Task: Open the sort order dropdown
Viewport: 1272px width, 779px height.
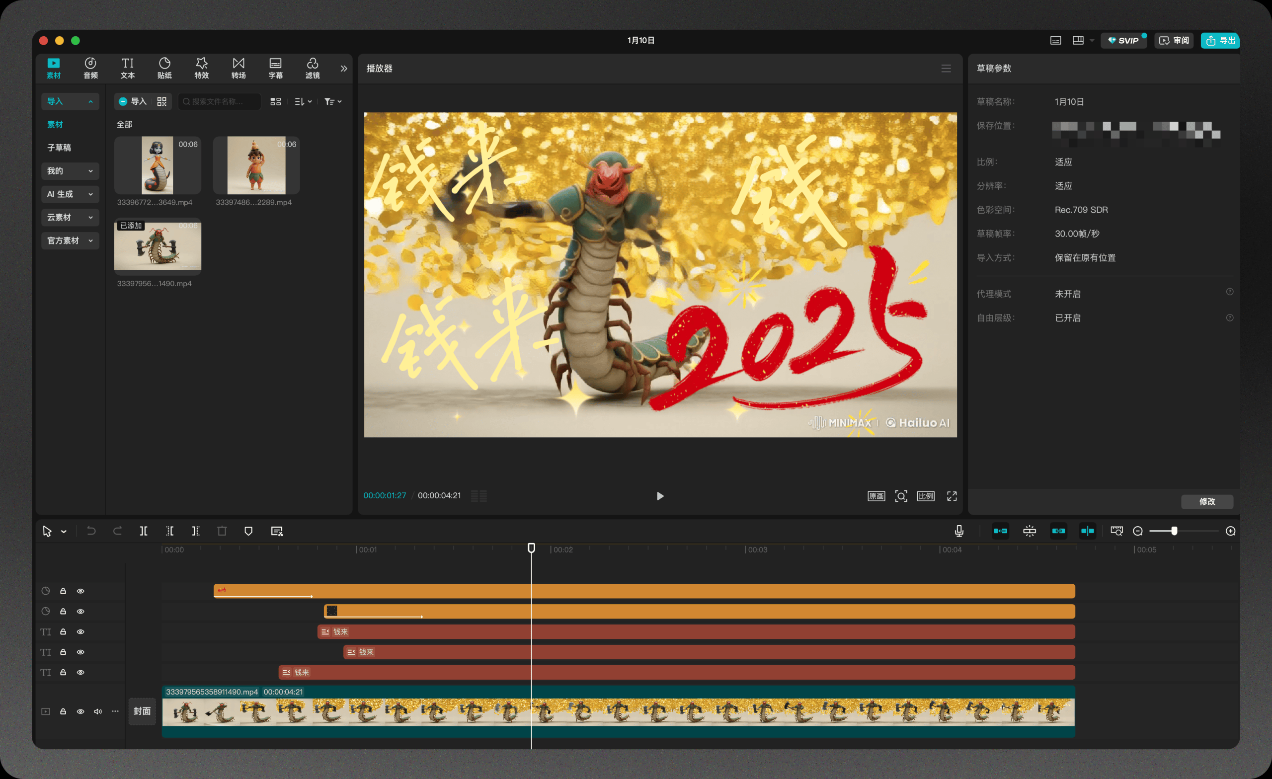Action: point(303,101)
